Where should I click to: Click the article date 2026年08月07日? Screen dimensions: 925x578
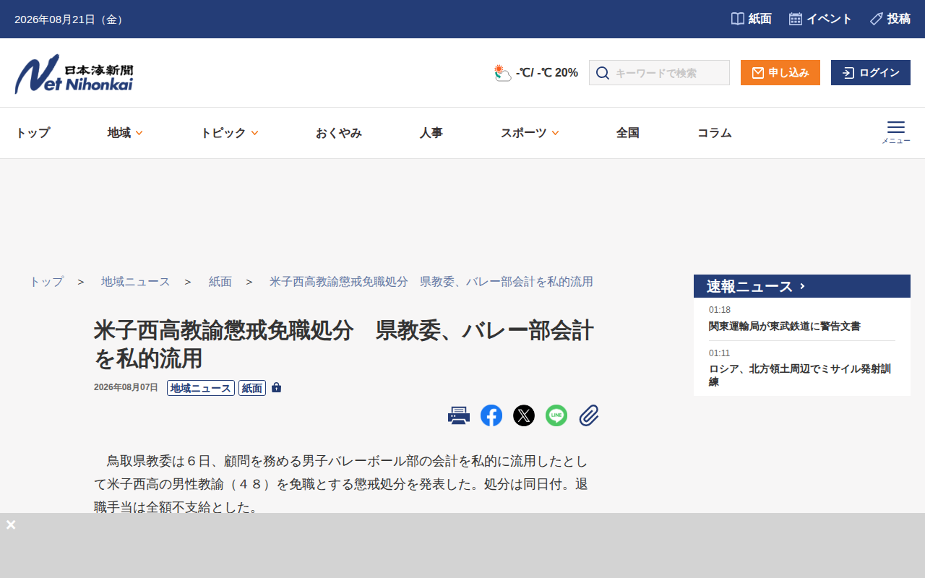pyautogui.click(x=126, y=387)
